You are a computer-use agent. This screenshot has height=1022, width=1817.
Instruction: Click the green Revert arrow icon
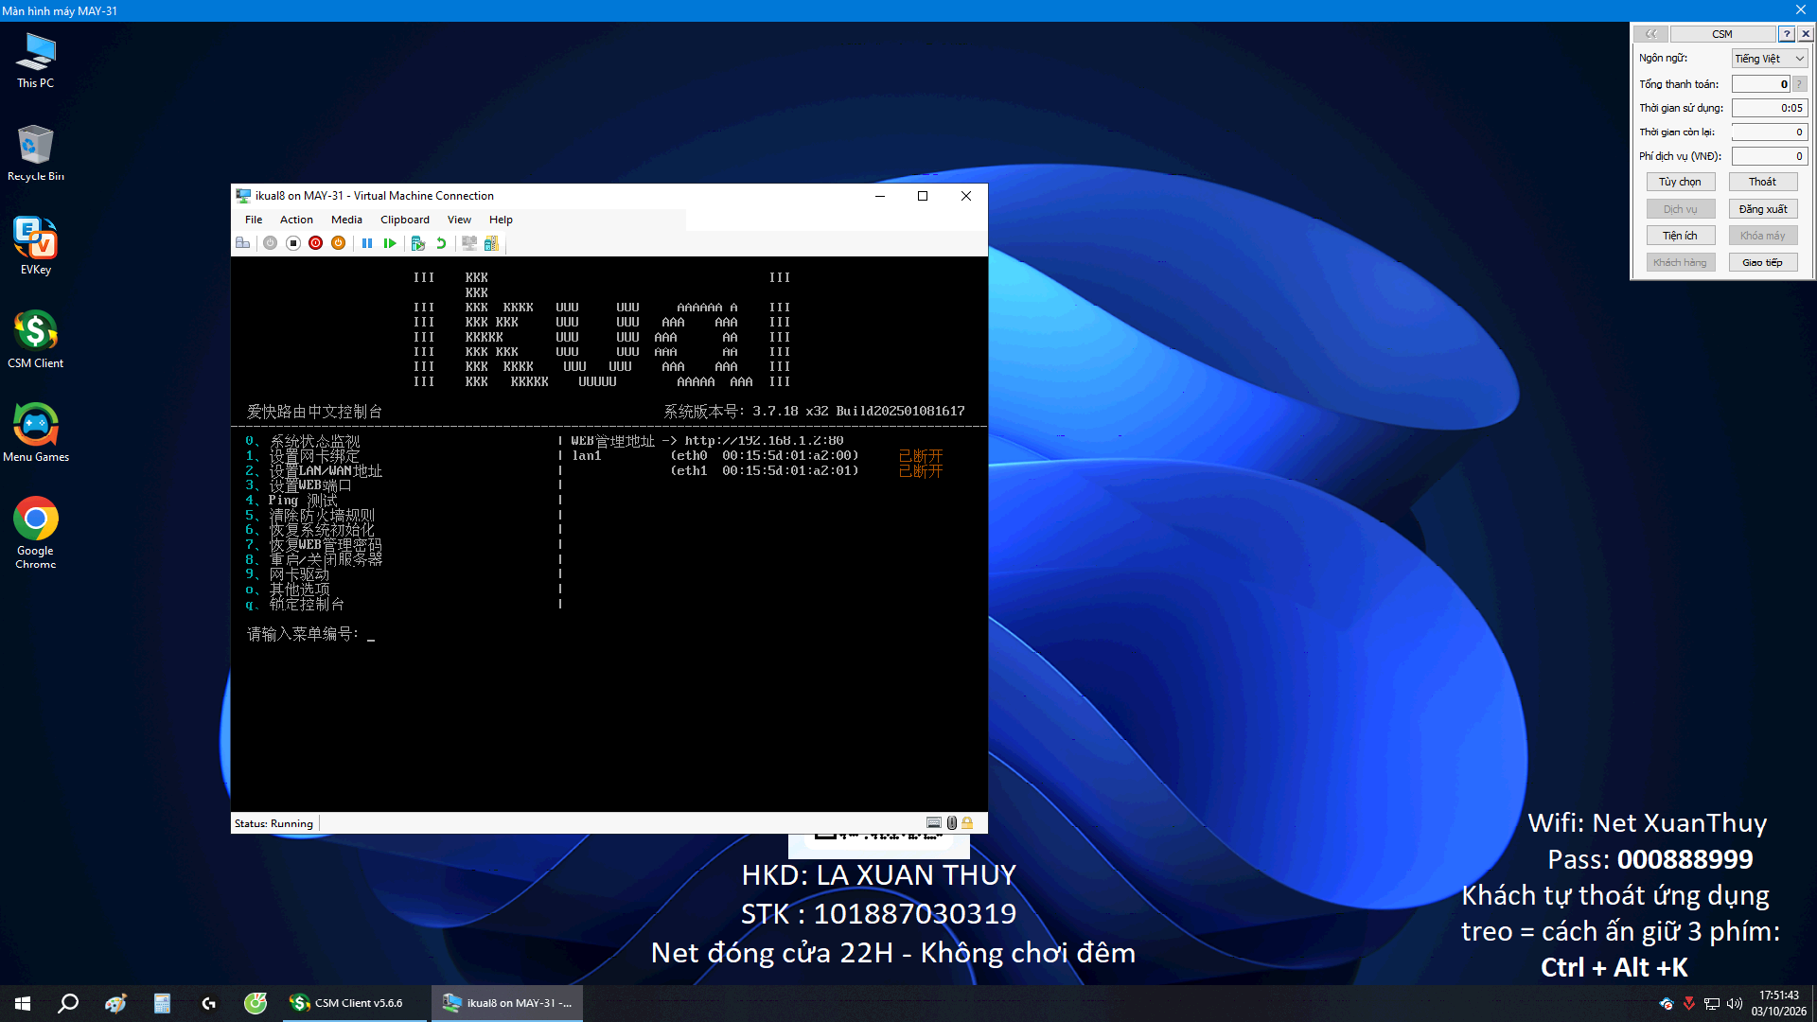coord(441,243)
